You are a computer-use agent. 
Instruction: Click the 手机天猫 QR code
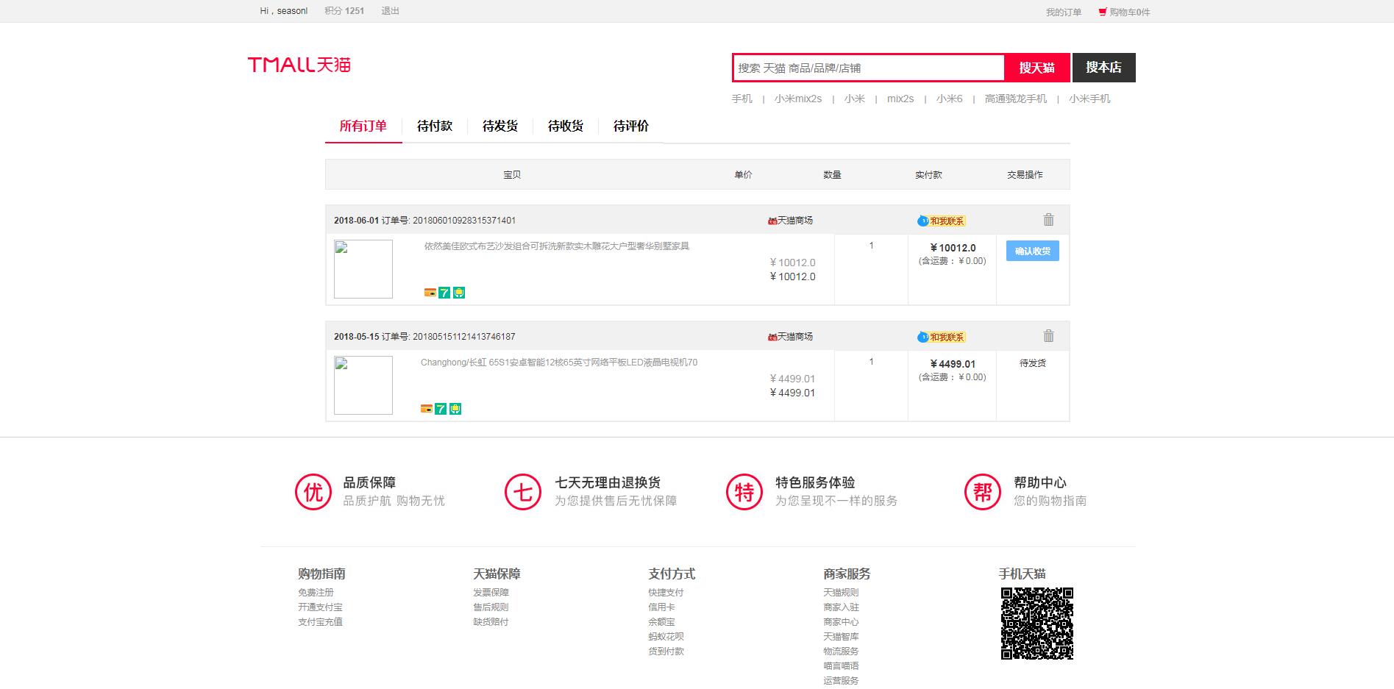tap(1036, 623)
